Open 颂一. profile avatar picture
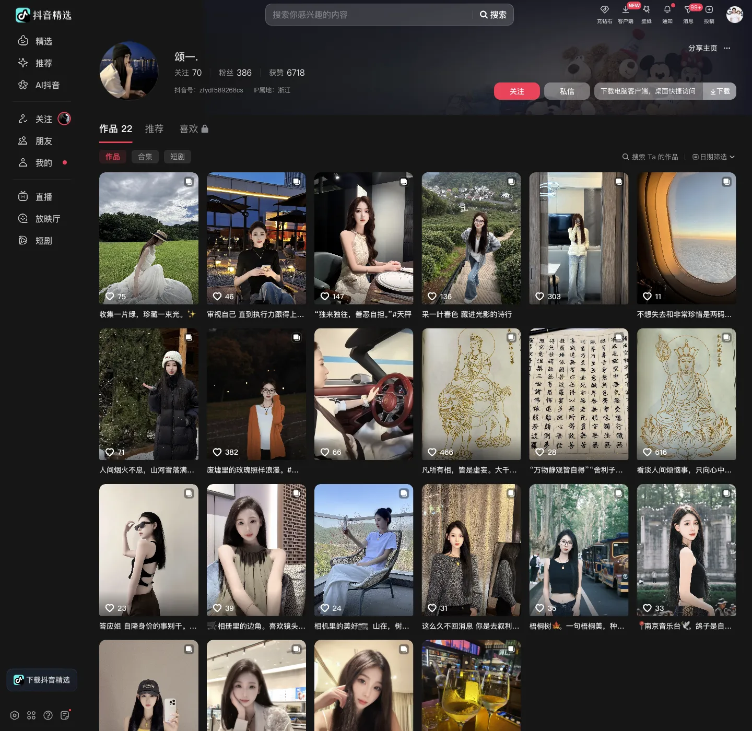 point(129,70)
